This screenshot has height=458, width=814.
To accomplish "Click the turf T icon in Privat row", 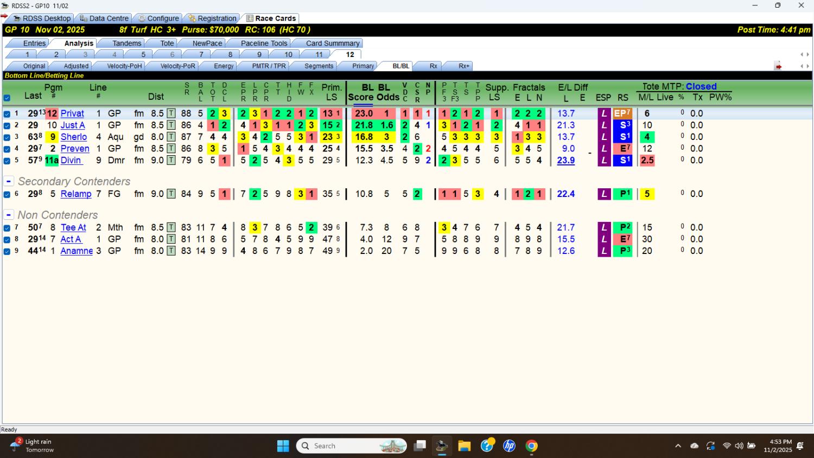I will click(171, 113).
